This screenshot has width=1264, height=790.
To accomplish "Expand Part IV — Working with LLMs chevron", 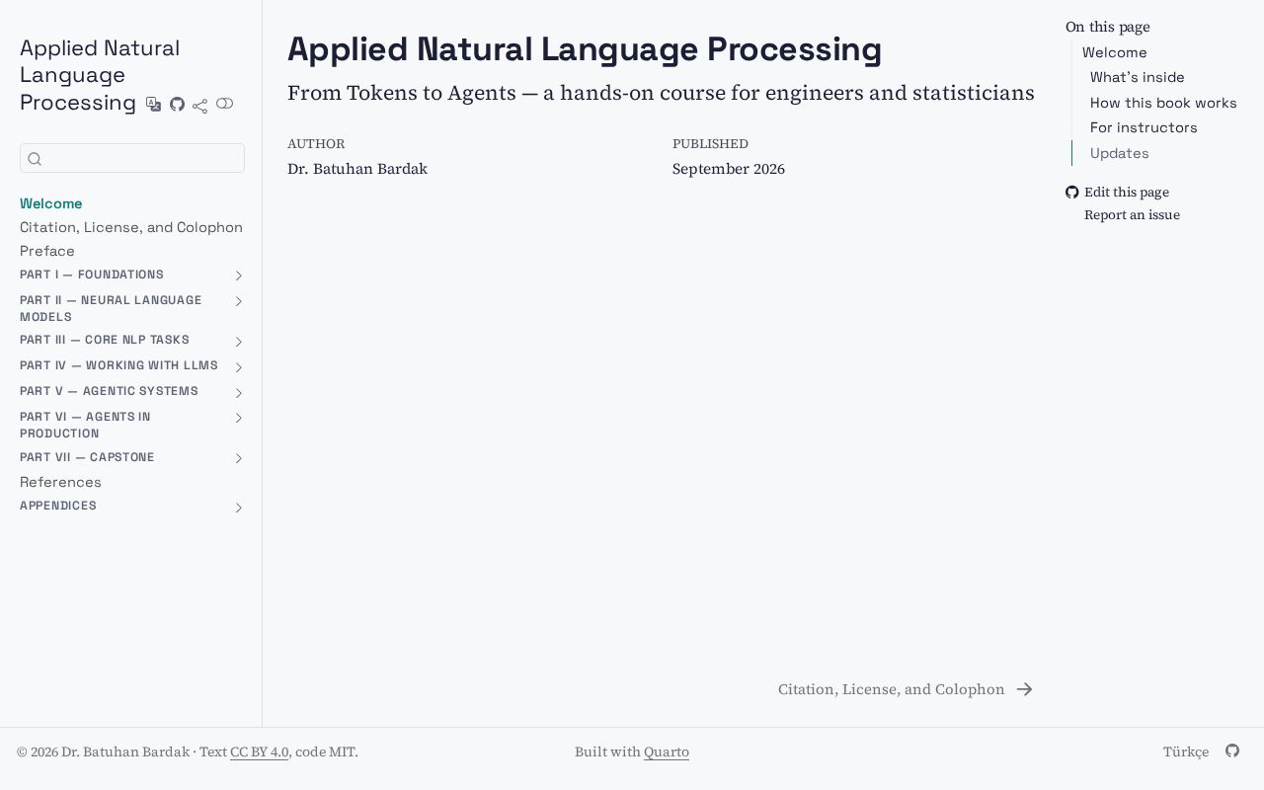I will coord(238,367).
